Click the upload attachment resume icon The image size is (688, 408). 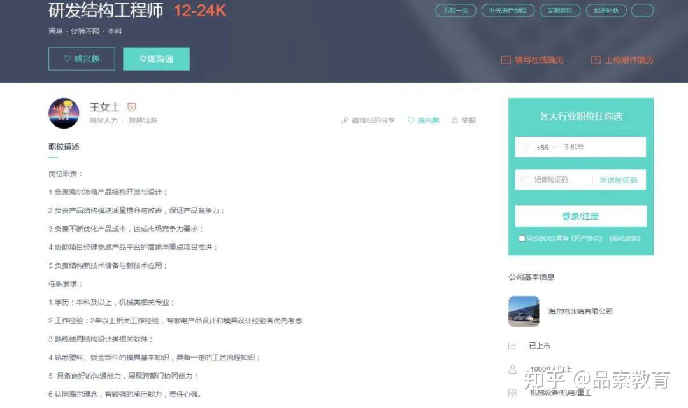[596, 60]
